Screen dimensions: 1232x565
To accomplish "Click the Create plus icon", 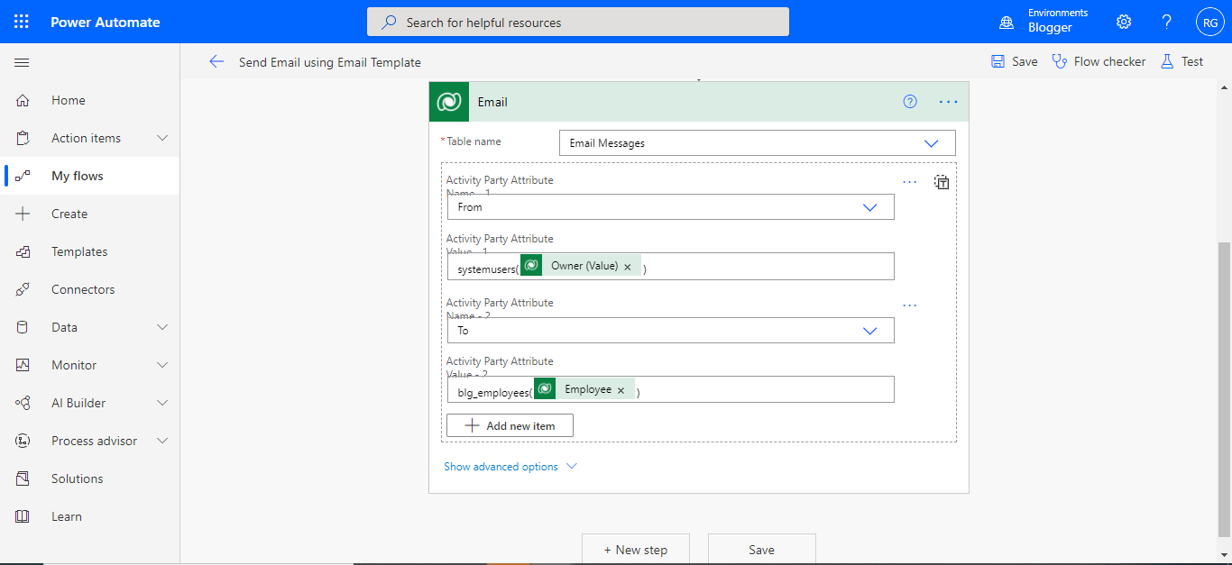I will coord(23,214).
